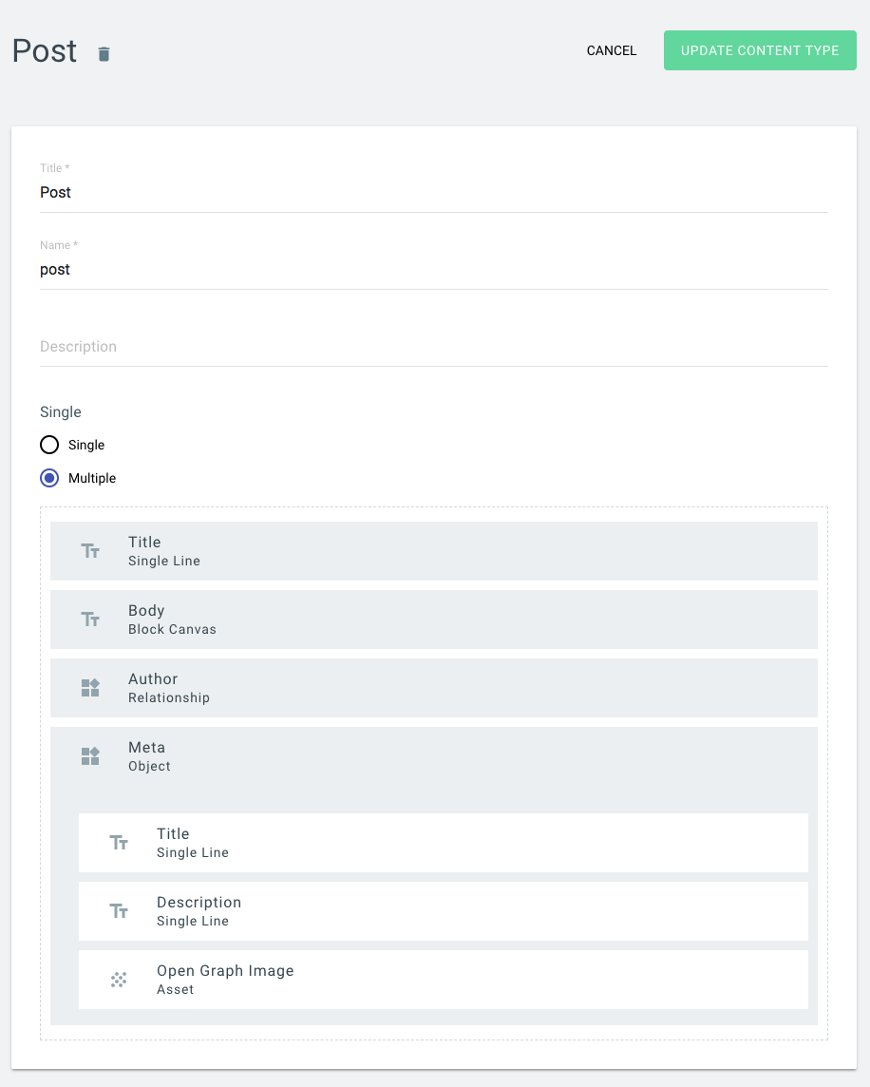Click the Cancel button
The image size is (870, 1087).
pos(612,50)
